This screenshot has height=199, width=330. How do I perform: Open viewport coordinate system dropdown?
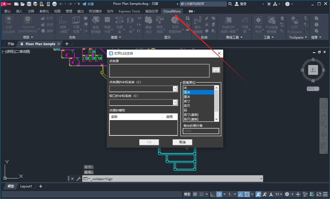175,102
